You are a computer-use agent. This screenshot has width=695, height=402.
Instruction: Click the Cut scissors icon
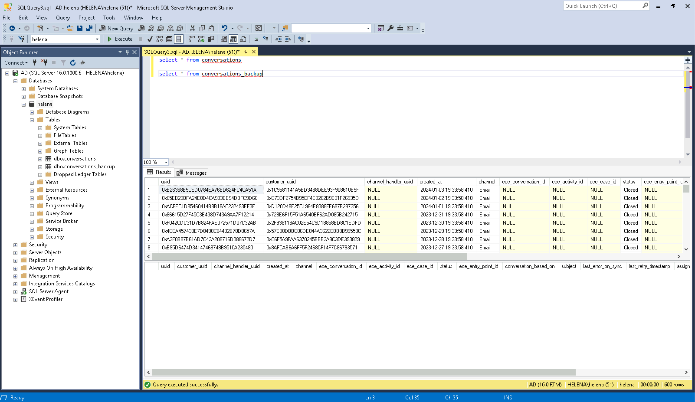point(193,28)
